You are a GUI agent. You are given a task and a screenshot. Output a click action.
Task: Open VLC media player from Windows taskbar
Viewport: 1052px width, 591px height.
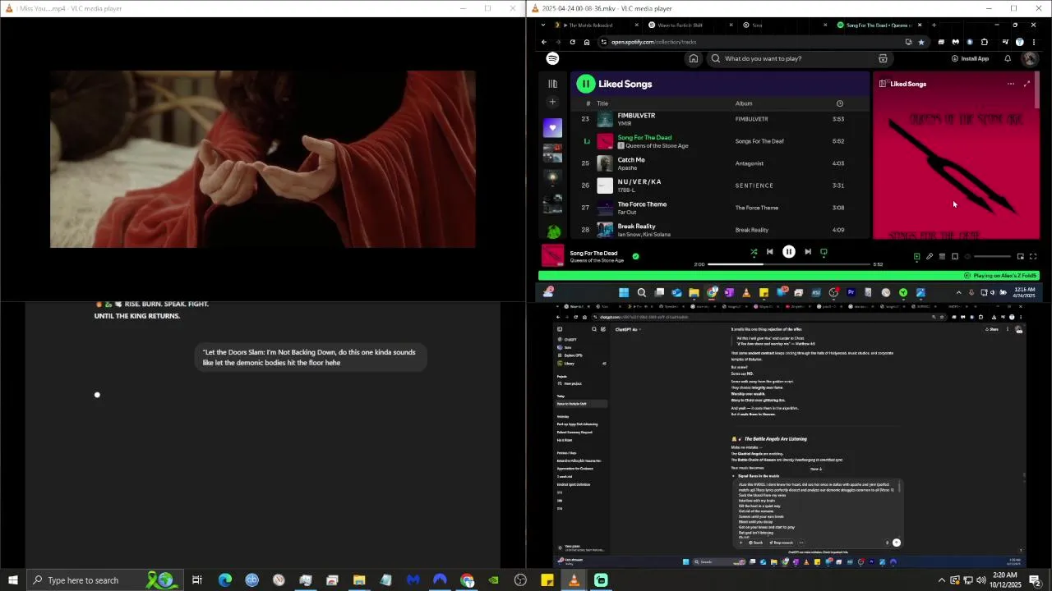574,580
